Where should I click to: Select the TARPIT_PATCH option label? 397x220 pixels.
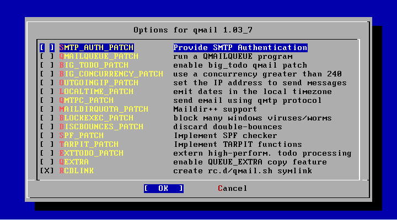tap(89, 144)
